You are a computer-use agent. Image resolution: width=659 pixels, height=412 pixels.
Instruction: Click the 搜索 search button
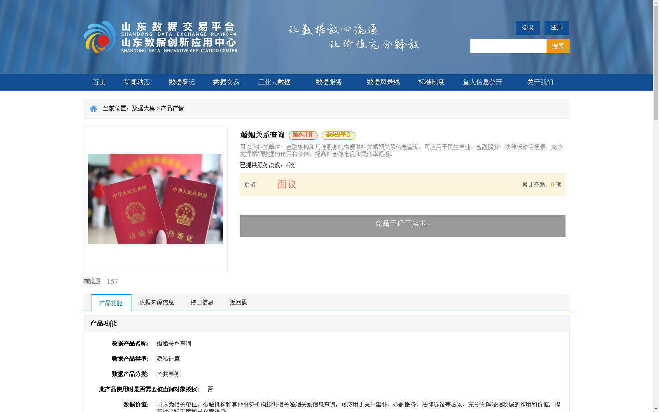[558, 46]
